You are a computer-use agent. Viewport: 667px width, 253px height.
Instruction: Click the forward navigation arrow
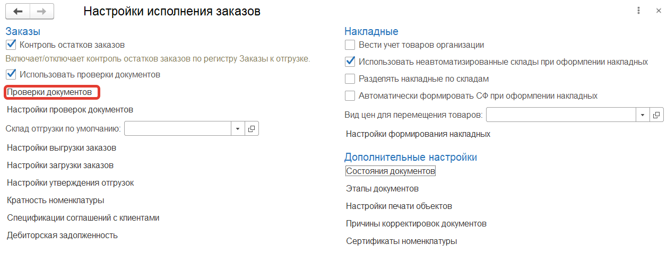41,11
